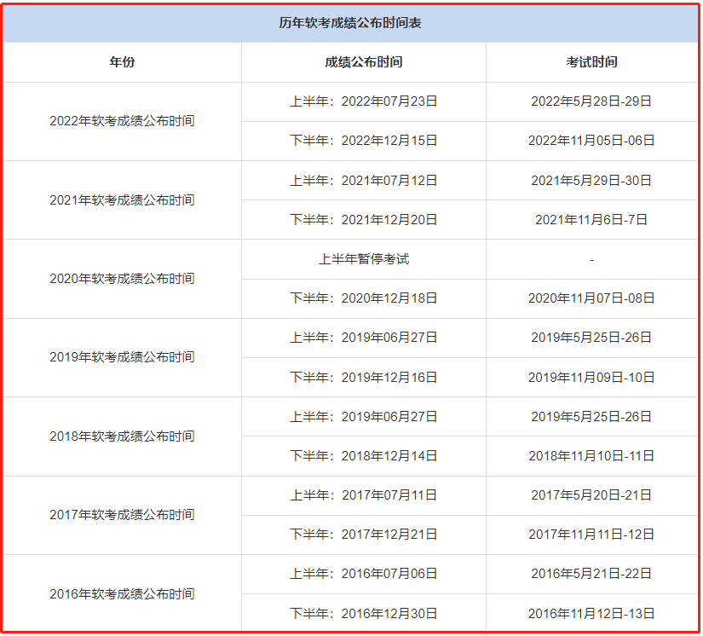This screenshot has height=636, width=703.
Task: Select the 成绩公布时间 column header
Action: coord(364,61)
